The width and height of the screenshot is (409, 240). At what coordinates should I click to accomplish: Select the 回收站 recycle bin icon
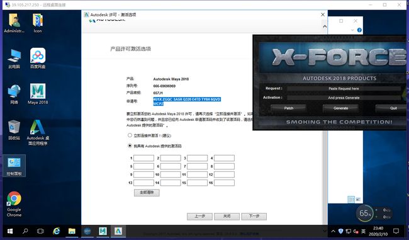click(x=14, y=130)
